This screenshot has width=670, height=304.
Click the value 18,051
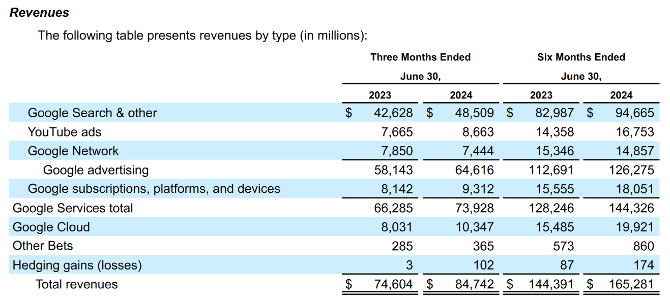(634, 189)
